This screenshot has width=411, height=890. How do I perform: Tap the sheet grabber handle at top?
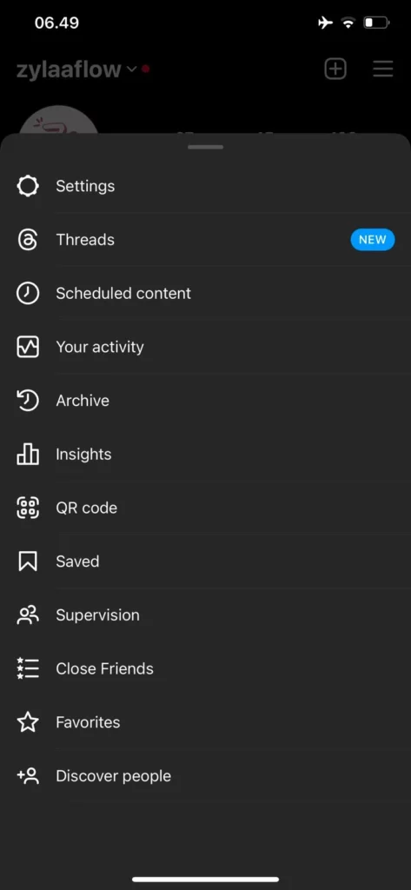click(x=205, y=147)
